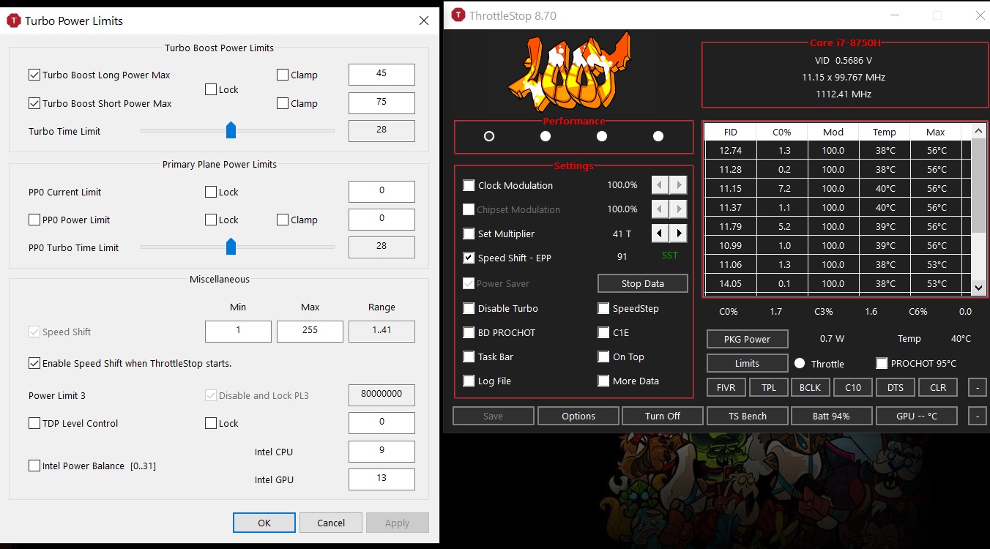Image resolution: width=990 pixels, height=549 pixels.
Task: Enable the Set Multiplier checkbox
Action: (469, 234)
